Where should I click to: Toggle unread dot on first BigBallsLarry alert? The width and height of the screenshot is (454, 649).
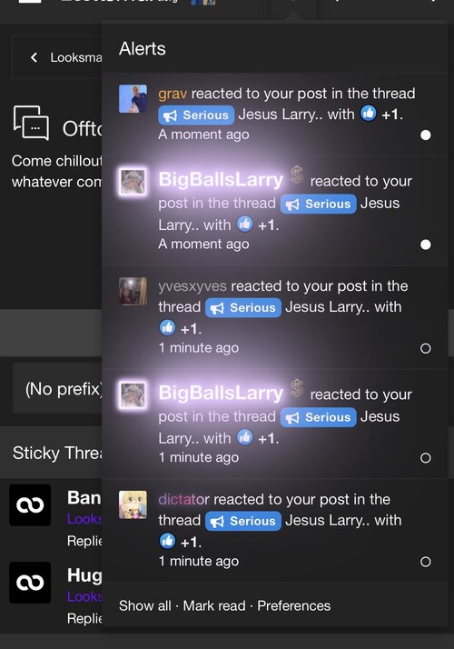[426, 245]
